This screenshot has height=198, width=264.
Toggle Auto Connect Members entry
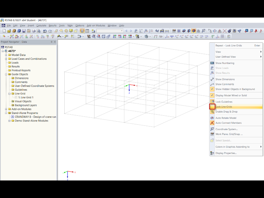[x=236, y=123]
